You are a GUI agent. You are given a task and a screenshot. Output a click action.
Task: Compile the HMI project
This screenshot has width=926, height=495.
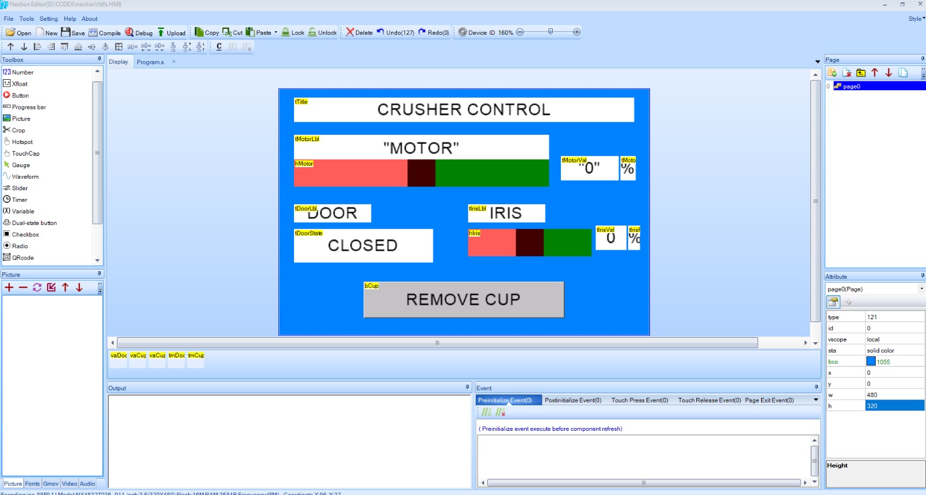point(105,32)
